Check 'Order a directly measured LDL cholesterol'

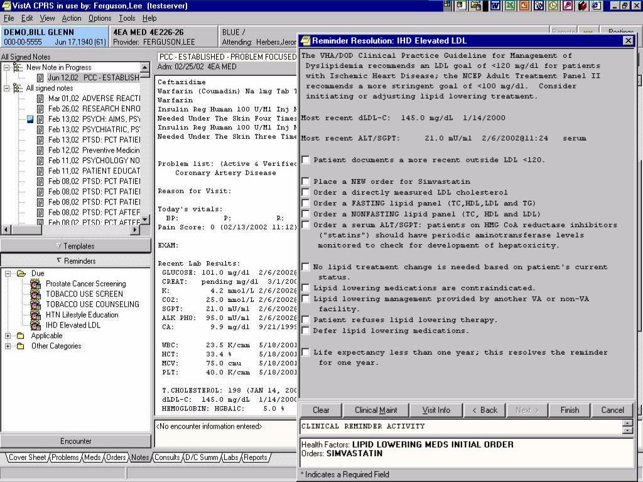pyautogui.click(x=306, y=192)
